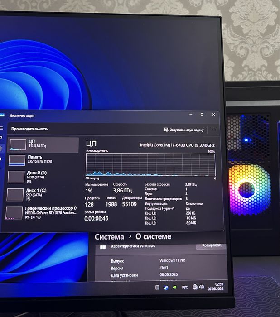This screenshot has height=317, width=280.
Task: Switch input language via РУС indicator
Action: pyautogui.click(x=185, y=287)
